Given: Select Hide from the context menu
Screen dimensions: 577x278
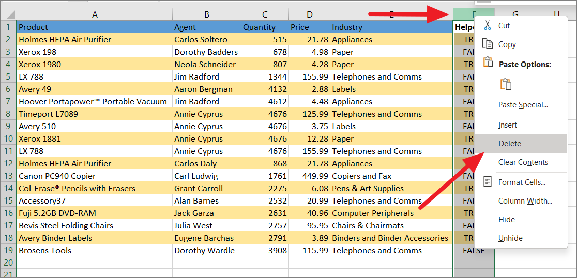Looking at the screenshot, I should click(522, 220).
